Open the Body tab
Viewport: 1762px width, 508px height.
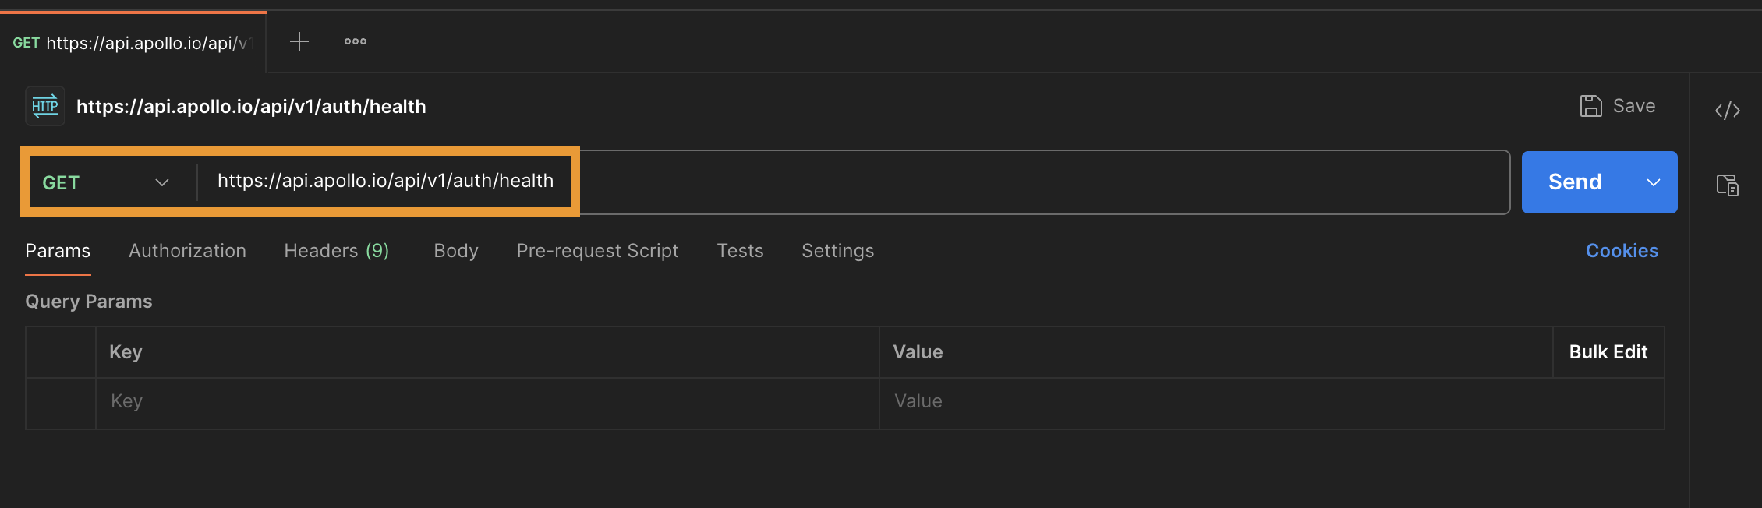click(x=456, y=251)
